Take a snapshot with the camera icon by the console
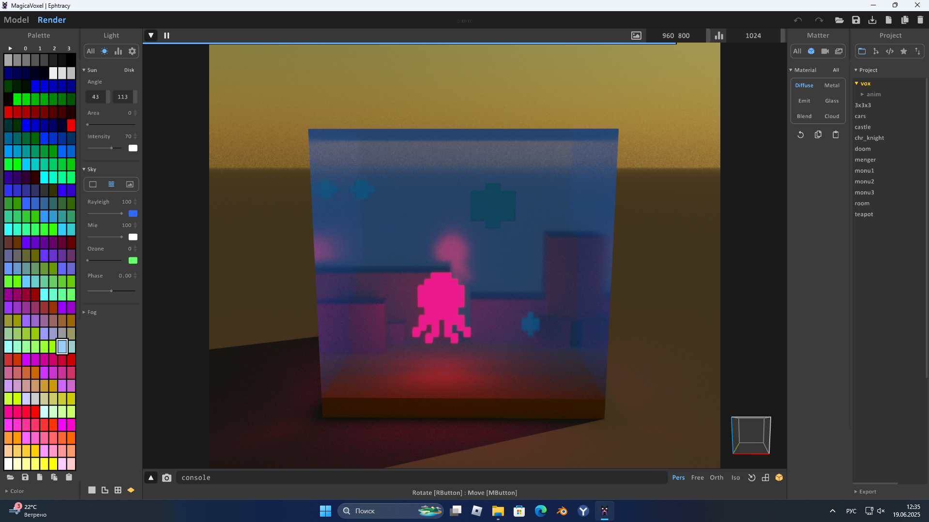This screenshot has height=522, width=929. click(x=167, y=478)
